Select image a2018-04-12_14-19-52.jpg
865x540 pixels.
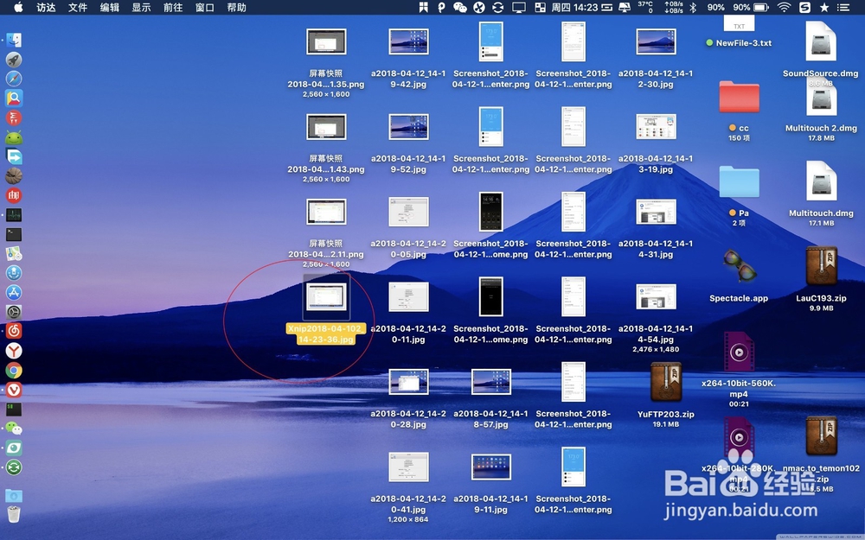pos(408,127)
